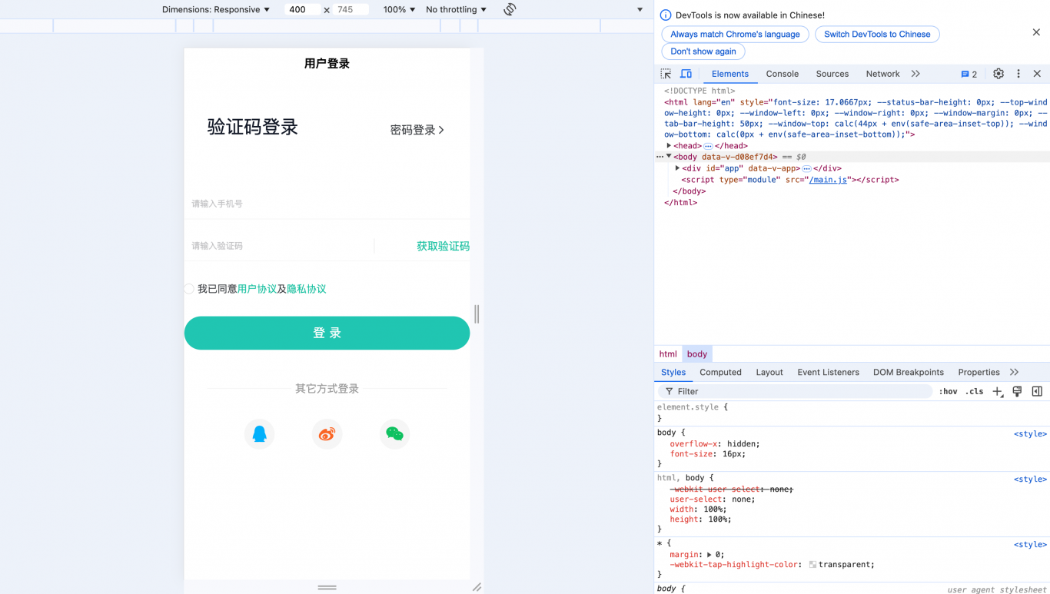This screenshot has width=1050, height=594.
Task: Toggle the computed styles sidebar icon
Action: tap(1037, 391)
